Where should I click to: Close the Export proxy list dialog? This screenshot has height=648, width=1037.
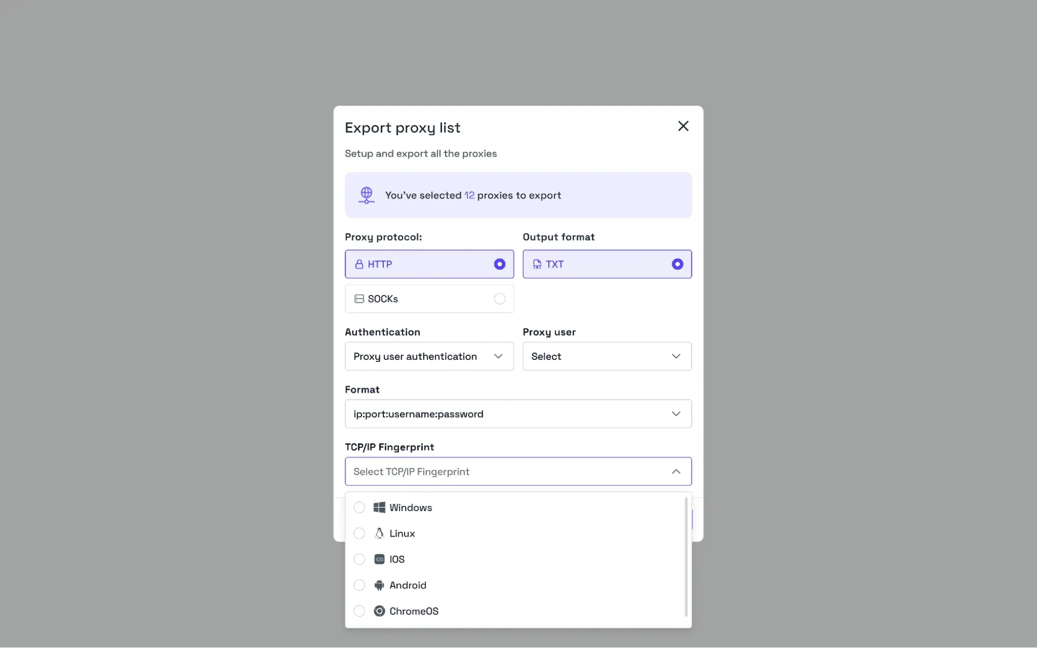[x=683, y=126]
